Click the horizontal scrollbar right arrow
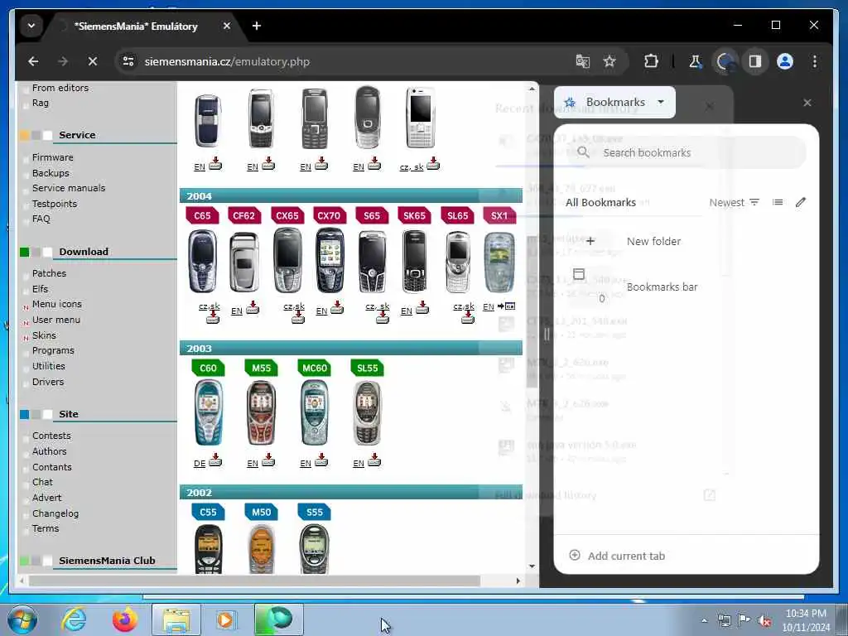 (x=518, y=581)
